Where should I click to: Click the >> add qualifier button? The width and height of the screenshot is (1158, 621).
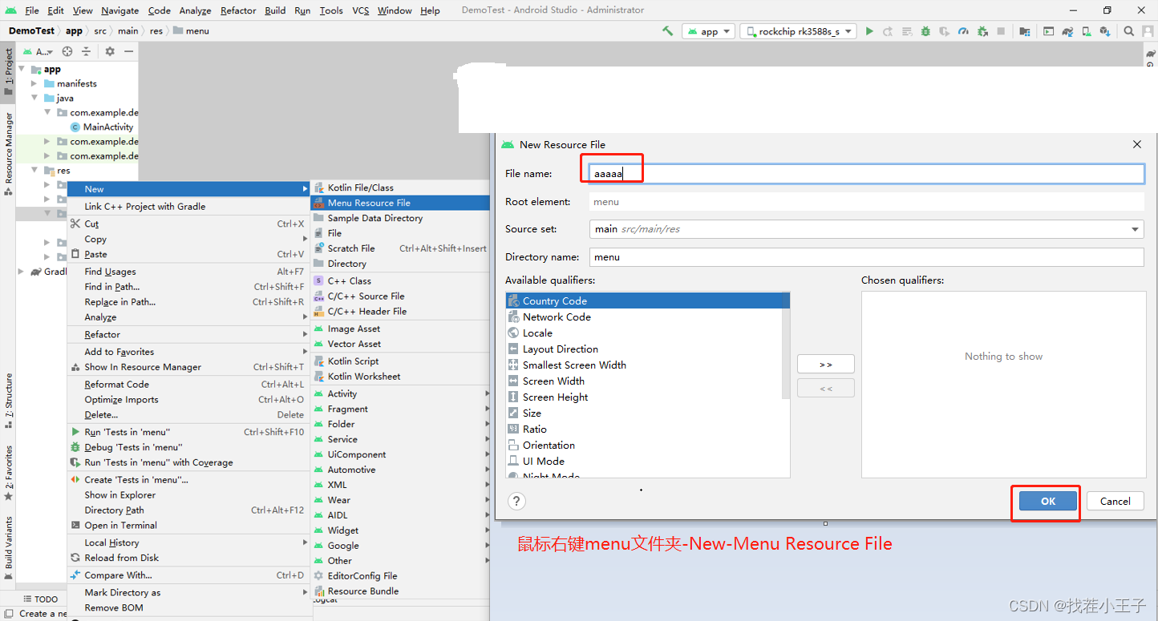826,364
